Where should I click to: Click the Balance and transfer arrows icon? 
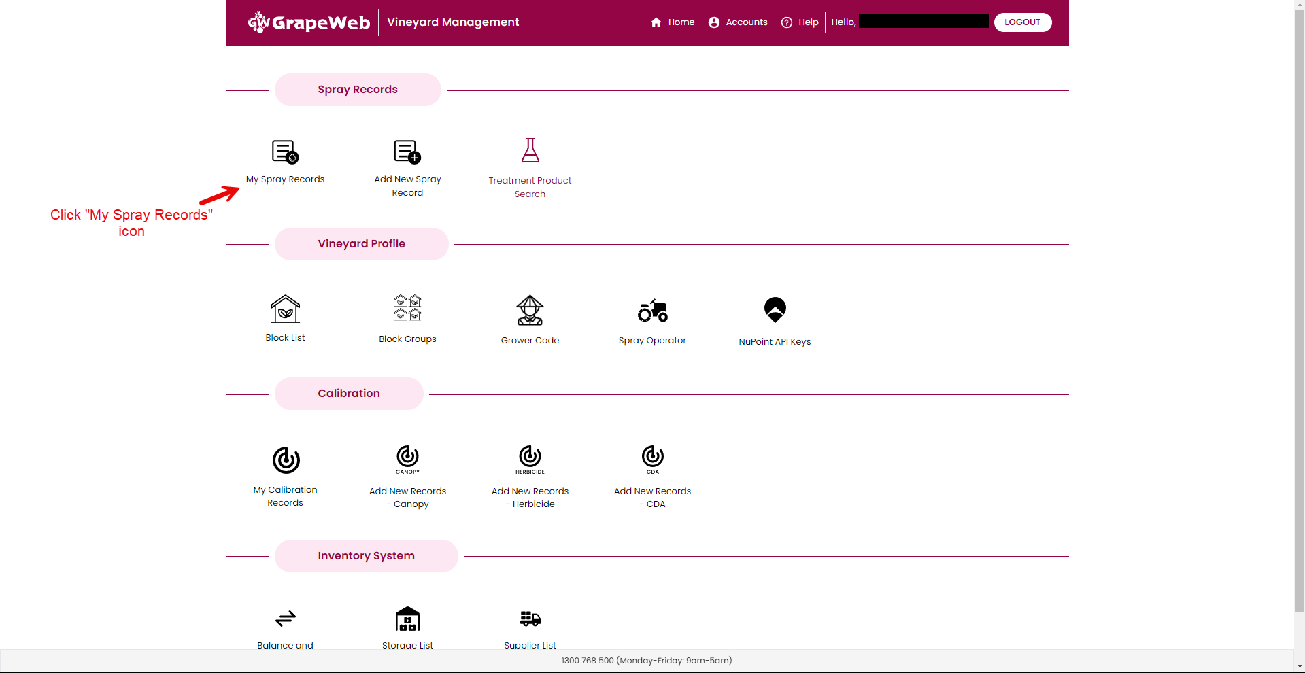click(285, 619)
